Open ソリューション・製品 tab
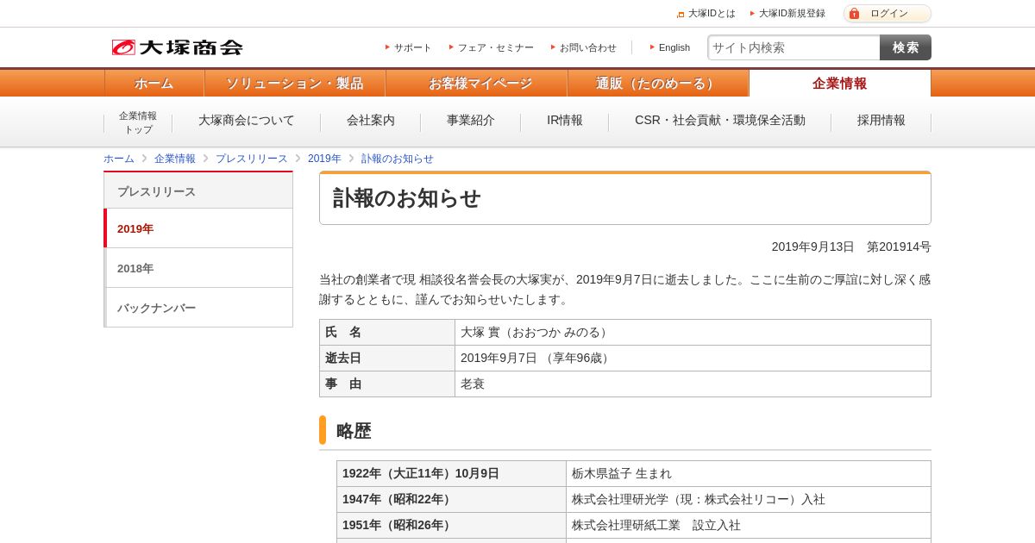The image size is (1035, 543). [x=295, y=84]
